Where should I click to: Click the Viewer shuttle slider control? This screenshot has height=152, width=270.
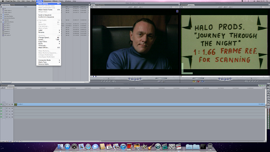click(x=108, y=78)
